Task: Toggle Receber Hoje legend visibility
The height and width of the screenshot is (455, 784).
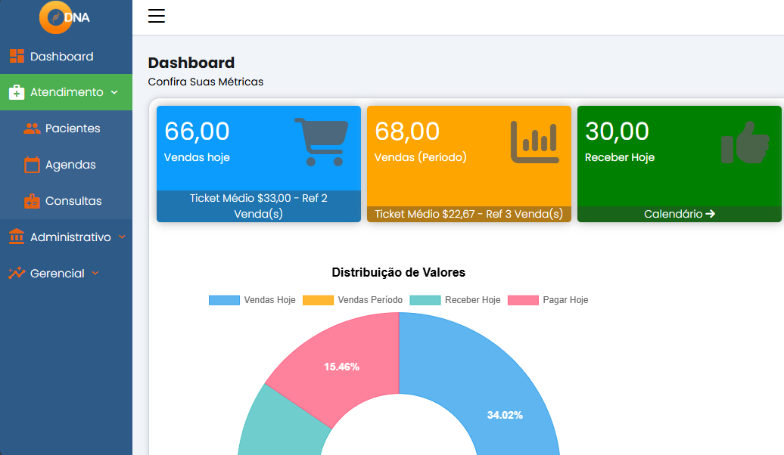Action: pyautogui.click(x=455, y=300)
